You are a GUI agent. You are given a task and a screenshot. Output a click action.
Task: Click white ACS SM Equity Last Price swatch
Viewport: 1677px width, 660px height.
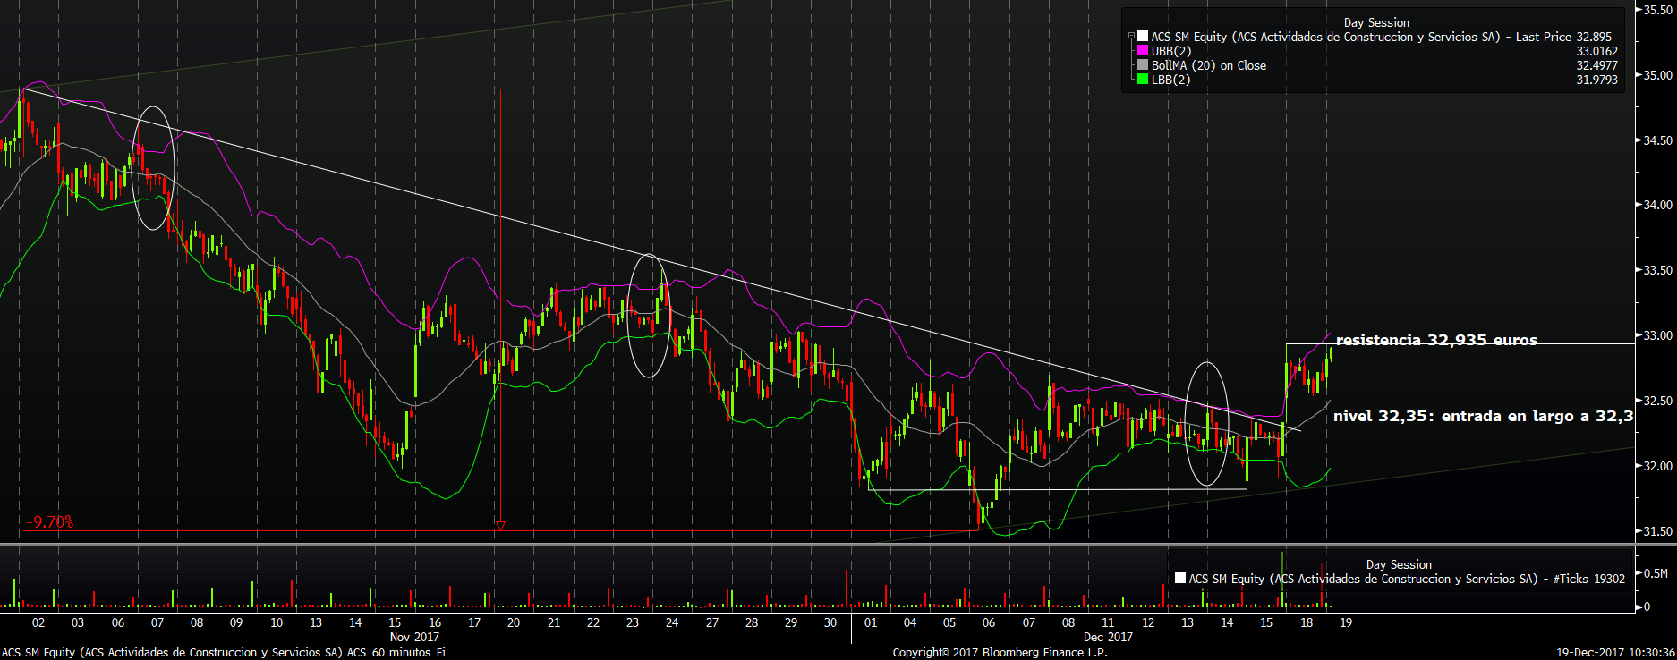point(1143,37)
